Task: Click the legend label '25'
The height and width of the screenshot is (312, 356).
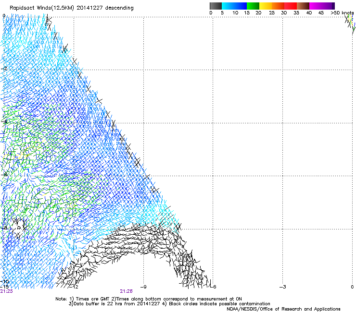Action: pyautogui.click(x=272, y=13)
